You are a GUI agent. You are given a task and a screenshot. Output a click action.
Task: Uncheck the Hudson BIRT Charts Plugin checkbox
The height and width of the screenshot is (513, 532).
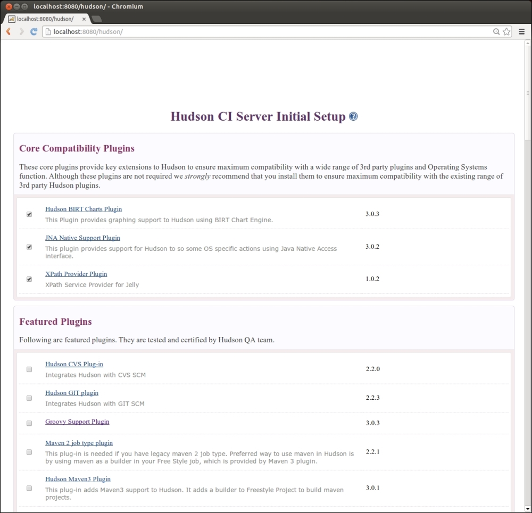pos(29,214)
